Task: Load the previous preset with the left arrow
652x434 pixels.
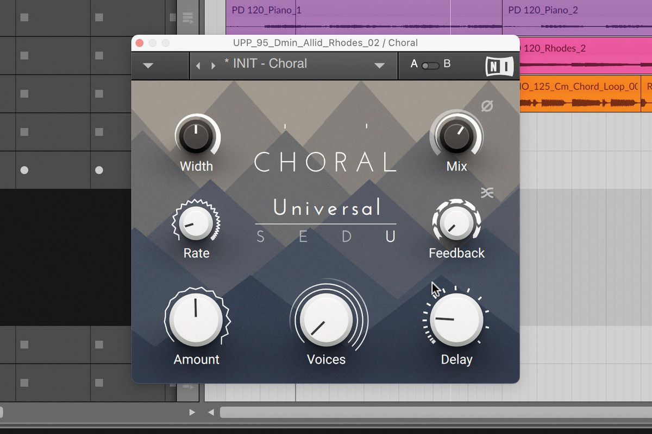Action: [x=199, y=65]
